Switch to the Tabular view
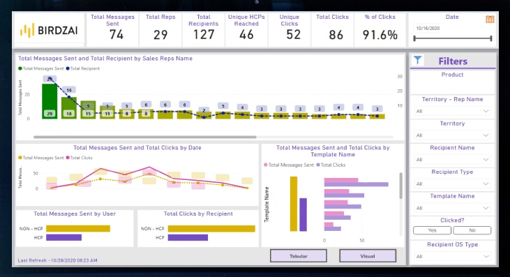The width and height of the screenshot is (510, 277). click(299, 256)
